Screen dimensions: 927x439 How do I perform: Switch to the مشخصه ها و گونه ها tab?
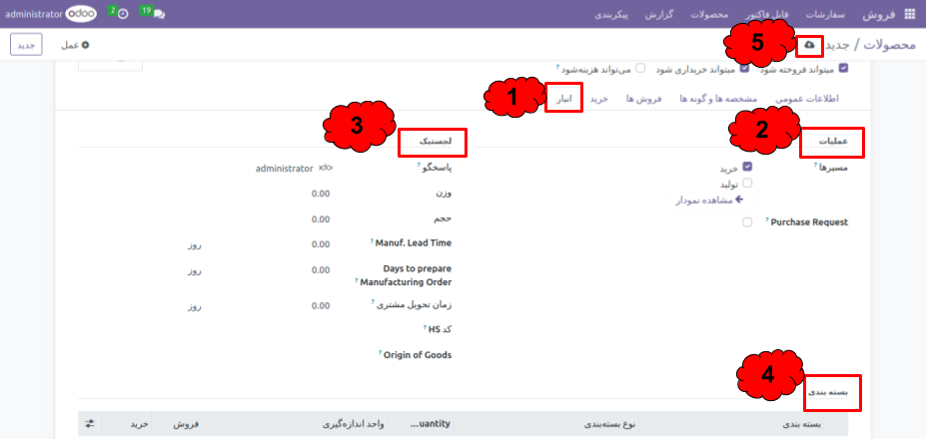[718, 99]
